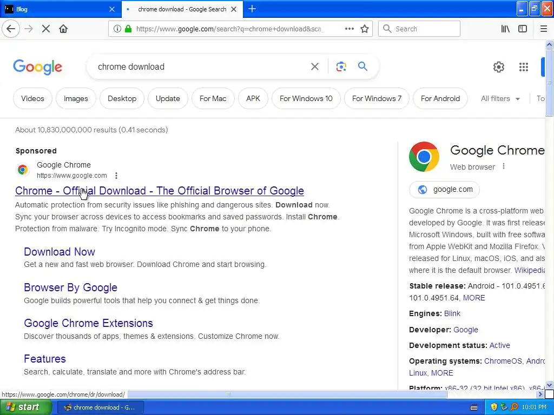
Task: Open the system tray clock
Action: (534, 407)
